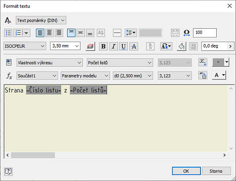Click the stacked fraction icon
Screen dimensions: 236x181
pyautogui.click(x=150, y=46)
